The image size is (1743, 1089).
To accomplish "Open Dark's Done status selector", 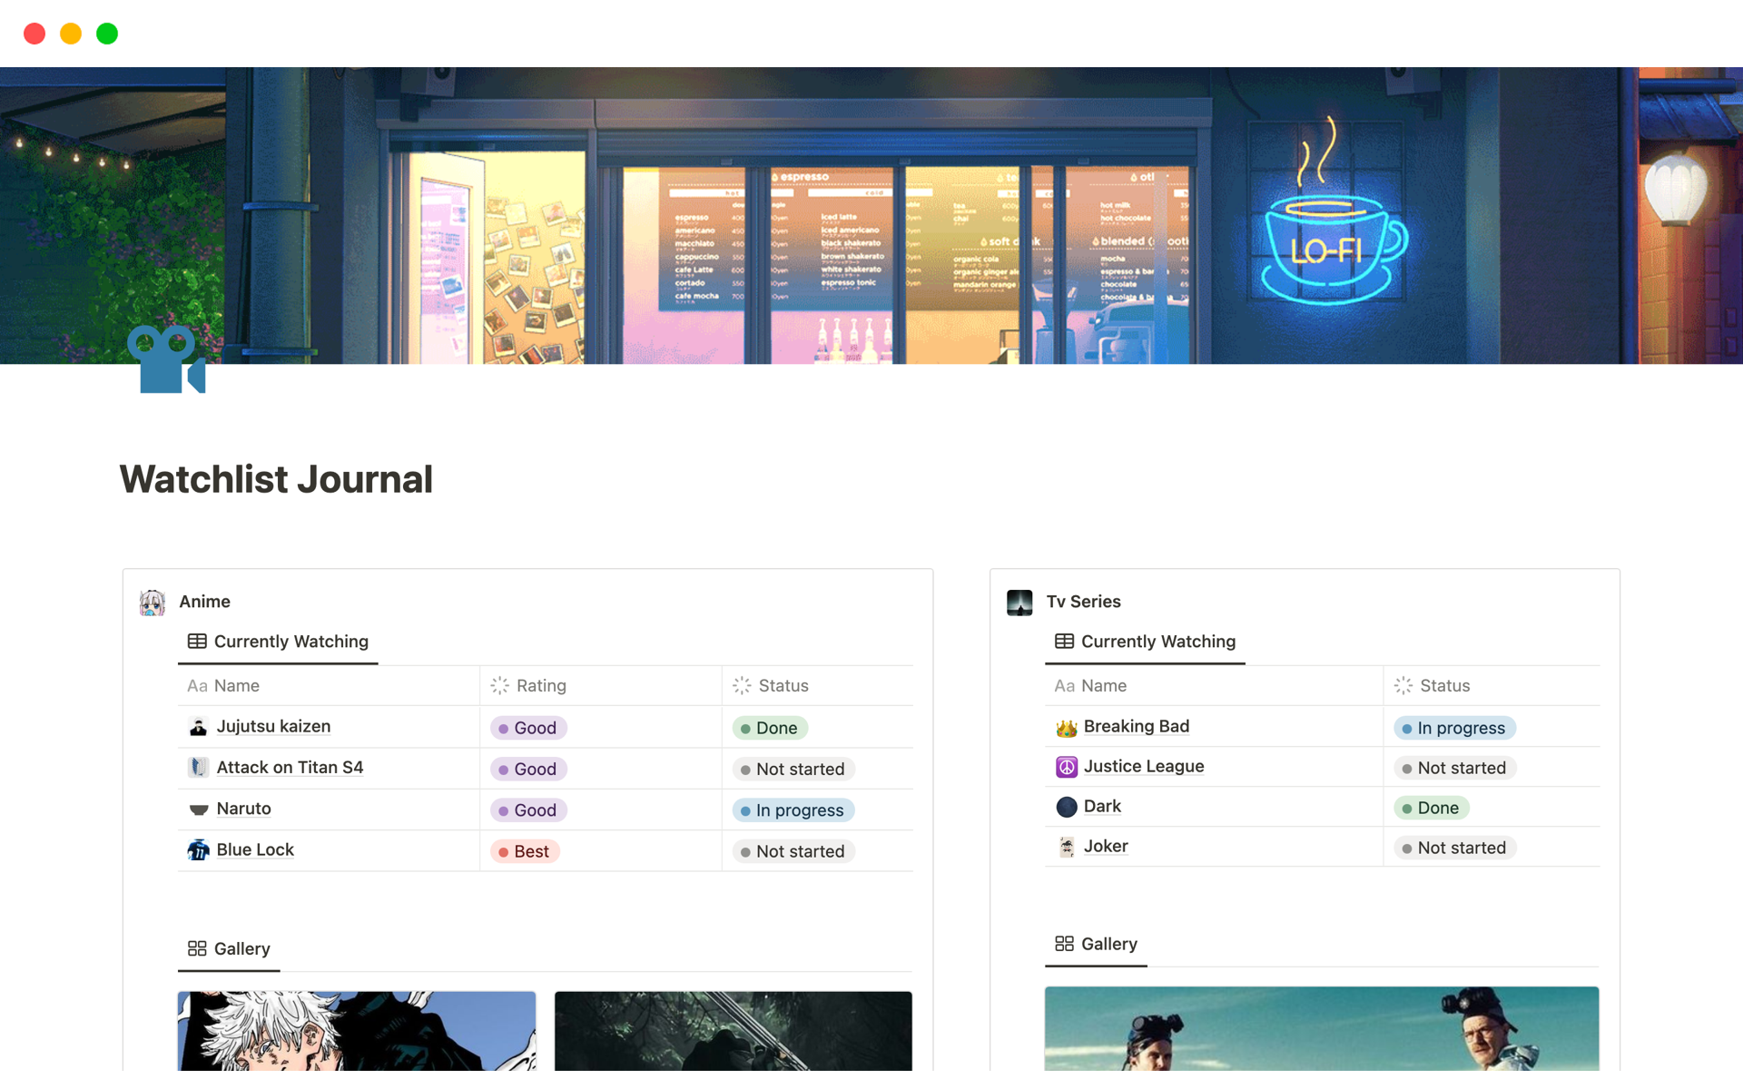I will (x=1431, y=809).
